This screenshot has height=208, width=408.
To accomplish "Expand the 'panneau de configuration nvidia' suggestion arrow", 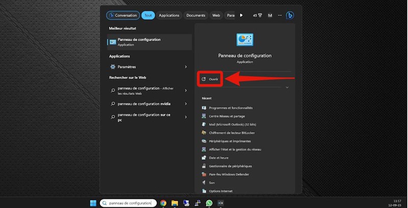I will [186, 104].
